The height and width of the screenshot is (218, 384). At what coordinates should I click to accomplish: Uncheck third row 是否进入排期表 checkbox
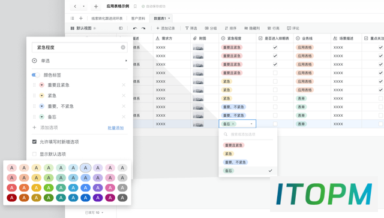click(275, 64)
